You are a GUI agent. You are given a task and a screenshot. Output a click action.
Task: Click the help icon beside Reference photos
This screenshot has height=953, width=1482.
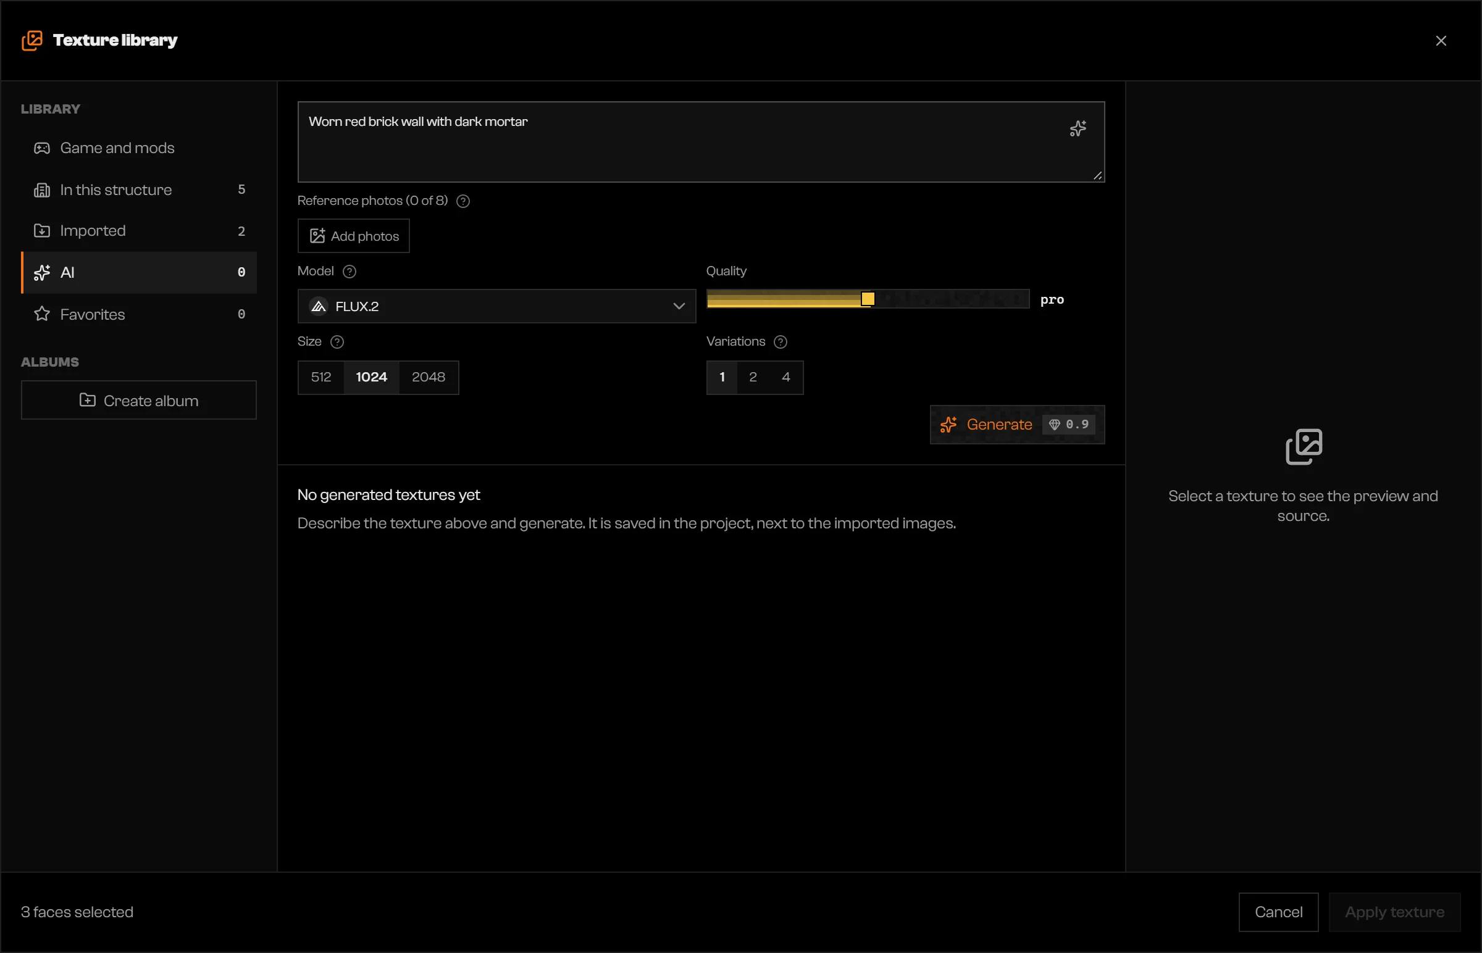click(463, 201)
